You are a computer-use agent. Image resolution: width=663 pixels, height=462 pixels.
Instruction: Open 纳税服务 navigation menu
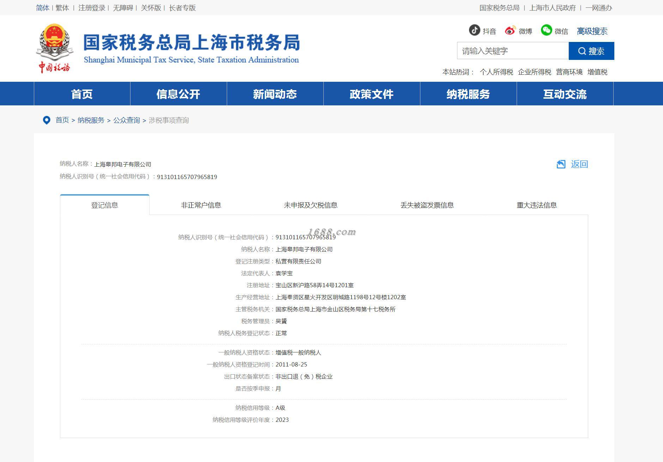[x=468, y=94]
